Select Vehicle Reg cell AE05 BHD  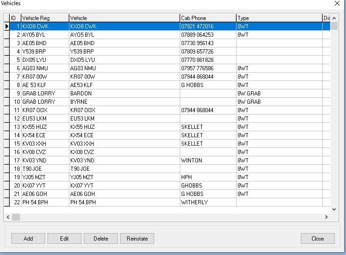(45, 43)
